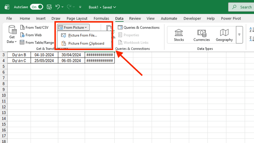The image size is (254, 143).
Task: Sort A to Z ascending icon
Action: 251,30
